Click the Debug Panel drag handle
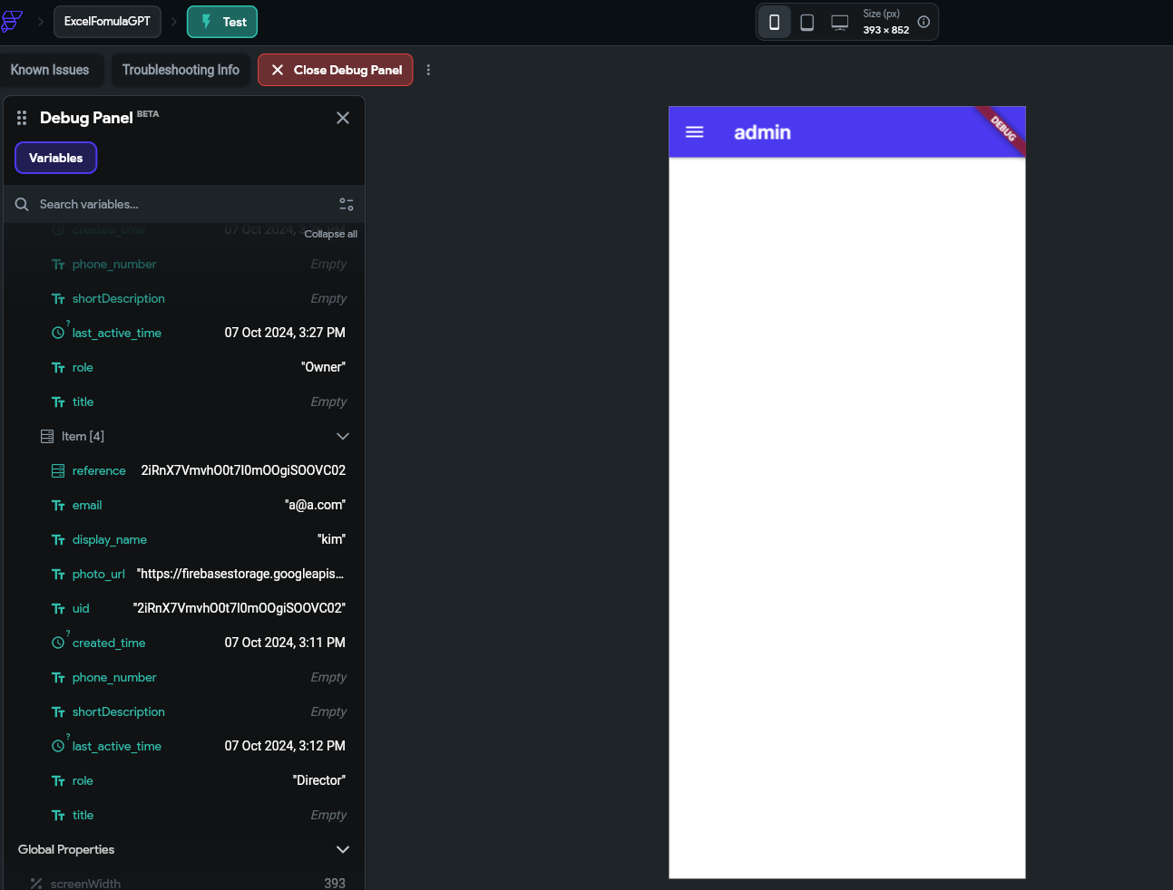The height and width of the screenshot is (890, 1173). pyautogui.click(x=22, y=118)
